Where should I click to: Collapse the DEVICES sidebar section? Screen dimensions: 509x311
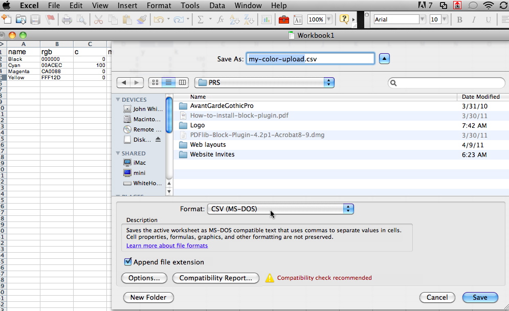point(118,100)
